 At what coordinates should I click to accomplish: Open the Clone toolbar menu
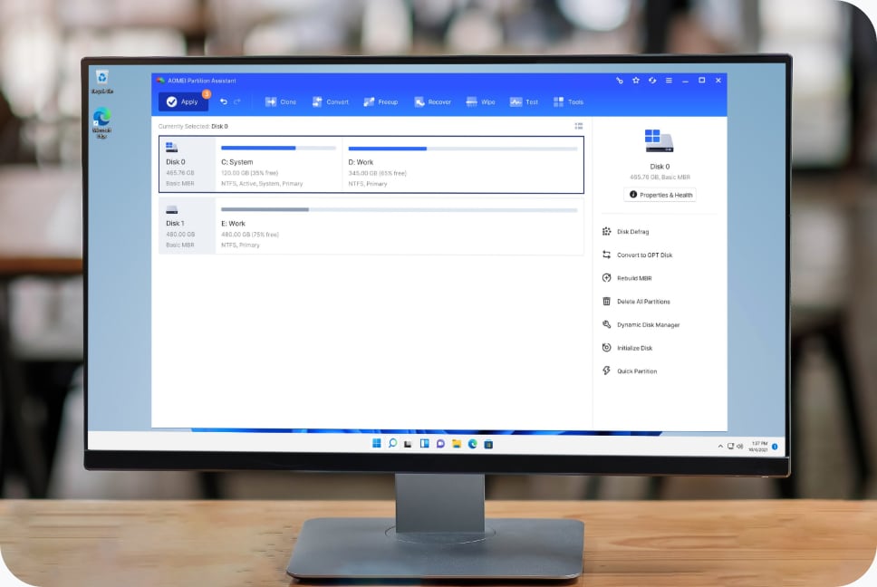coord(281,101)
